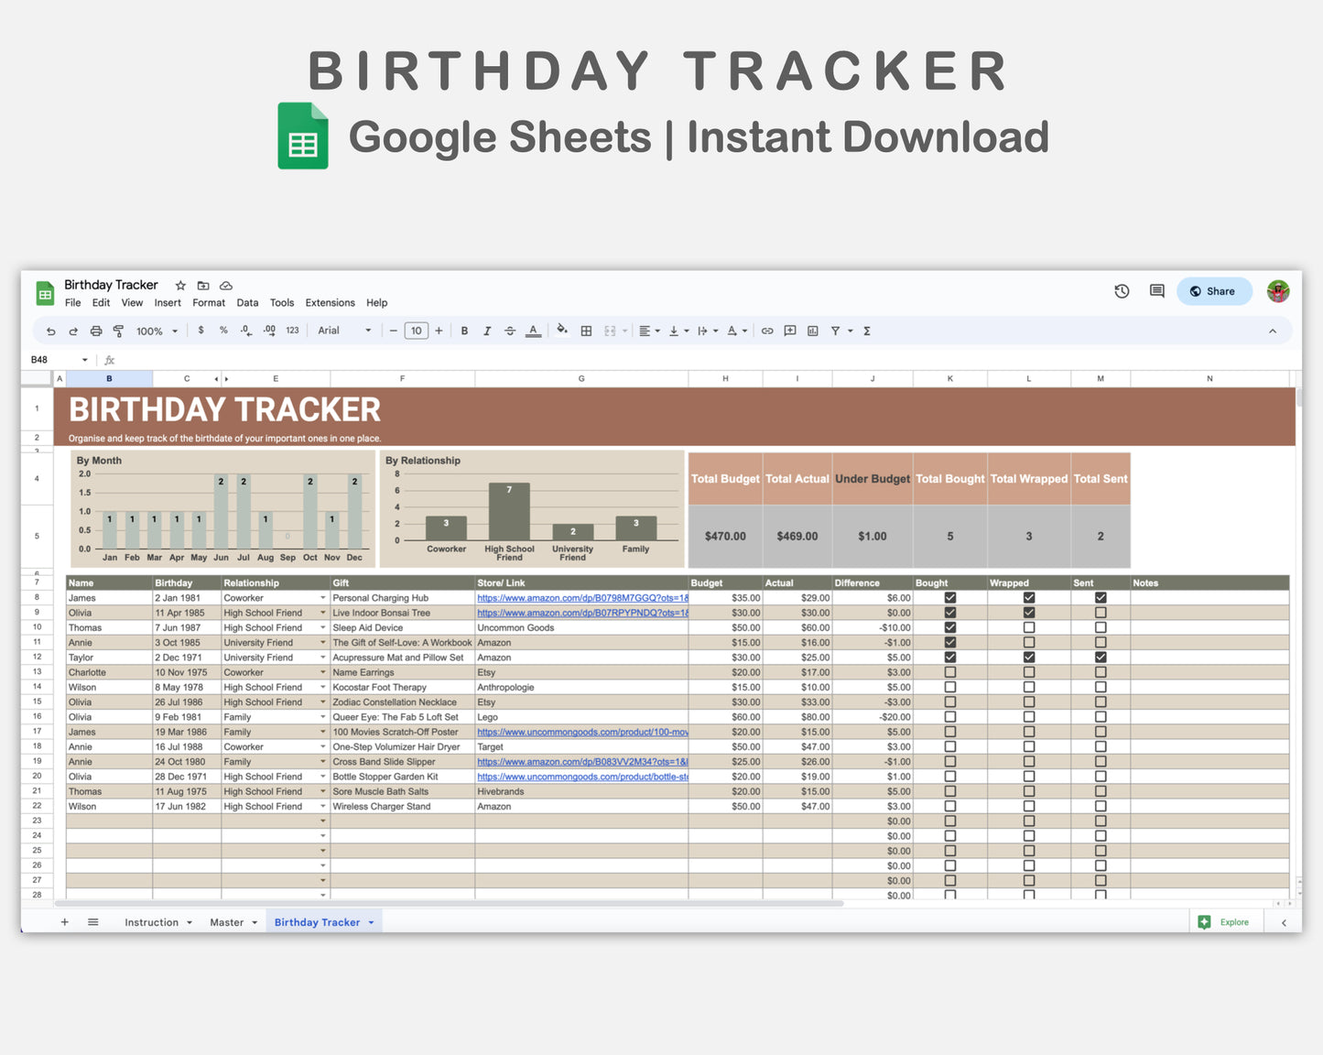Open James's Amazon product link

pos(581,597)
